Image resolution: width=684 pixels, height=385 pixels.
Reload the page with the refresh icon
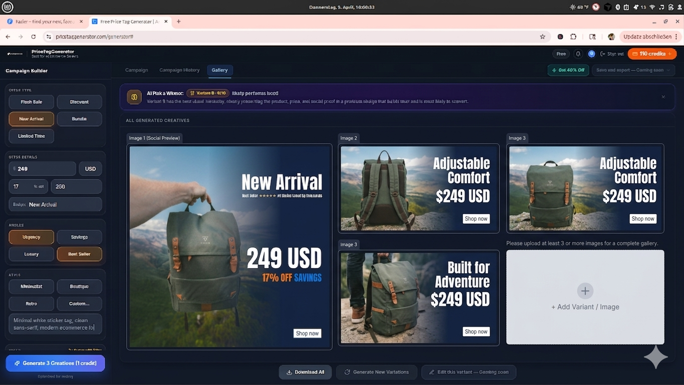coord(34,37)
